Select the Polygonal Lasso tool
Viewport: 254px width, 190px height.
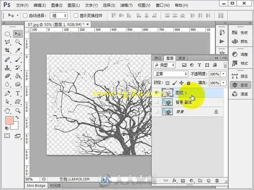(x=7, y=42)
